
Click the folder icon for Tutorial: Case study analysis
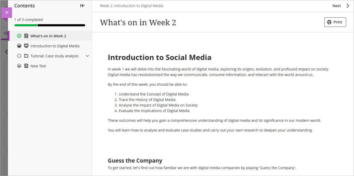pos(26,56)
